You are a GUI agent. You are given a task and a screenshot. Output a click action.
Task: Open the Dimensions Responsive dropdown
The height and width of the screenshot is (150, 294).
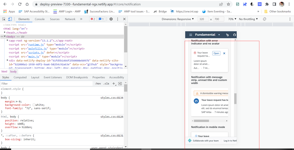click(178, 19)
